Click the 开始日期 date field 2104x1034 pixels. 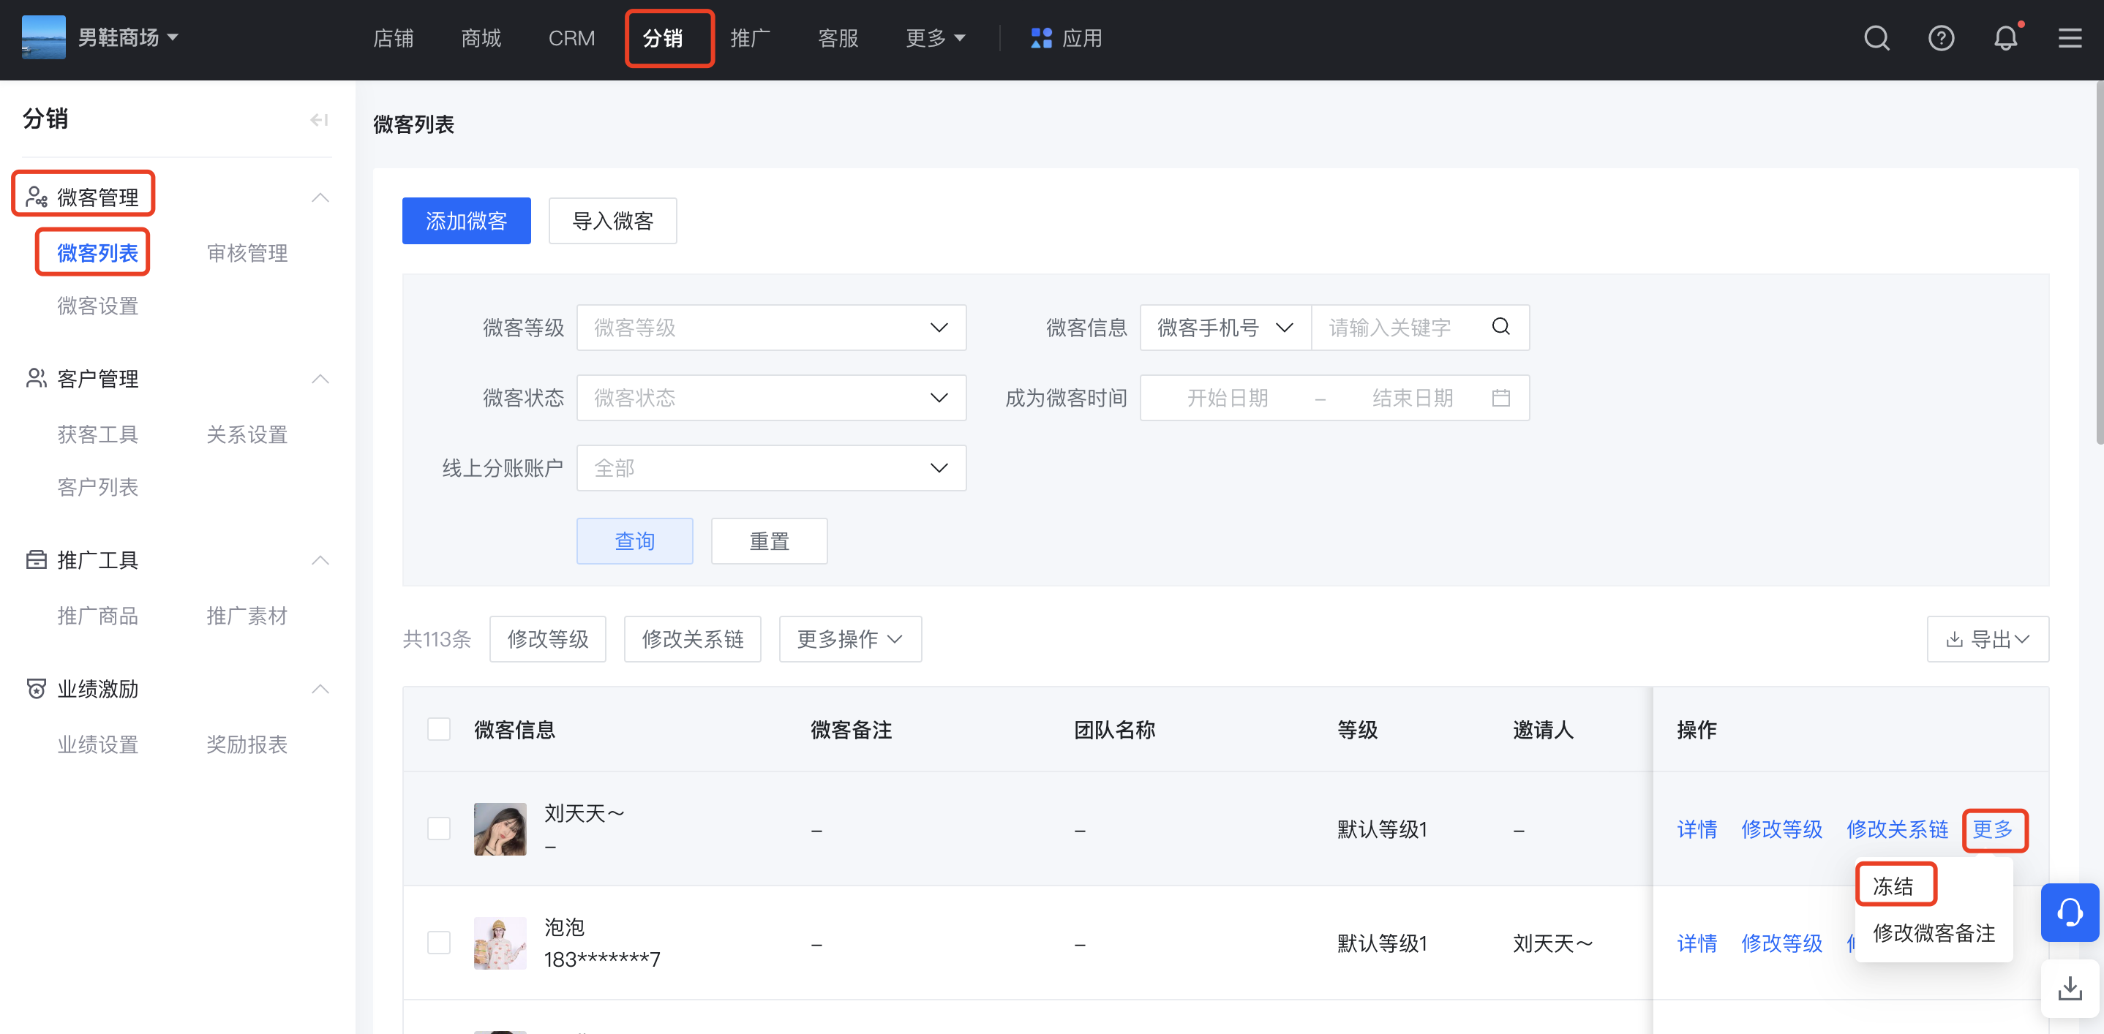pos(1227,398)
